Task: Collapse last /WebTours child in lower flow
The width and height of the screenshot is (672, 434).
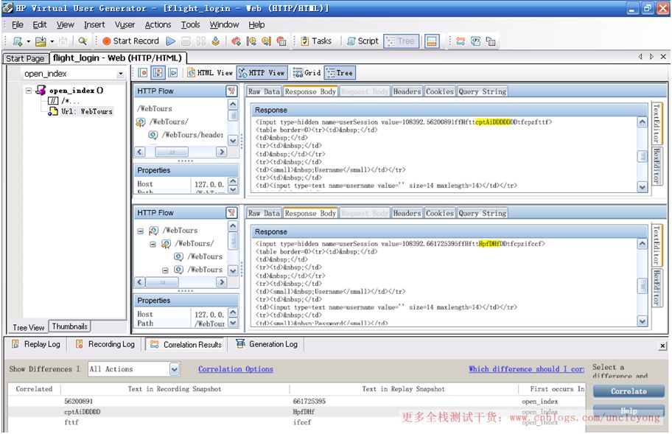Action: (165, 270)
